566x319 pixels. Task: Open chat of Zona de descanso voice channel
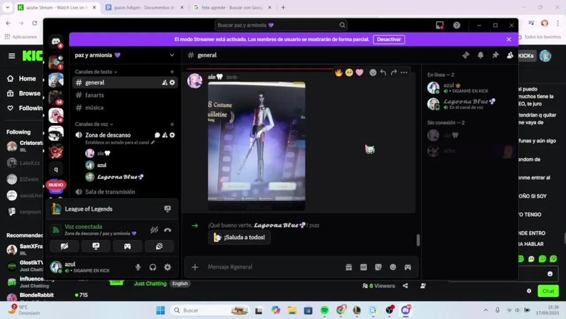(157, 135)
